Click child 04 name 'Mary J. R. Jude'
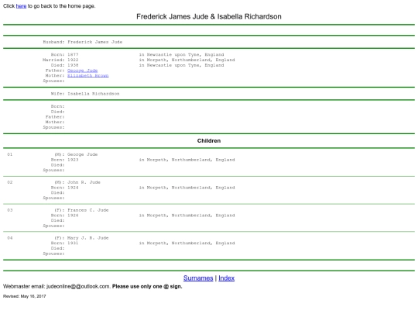 click(88, 238)
